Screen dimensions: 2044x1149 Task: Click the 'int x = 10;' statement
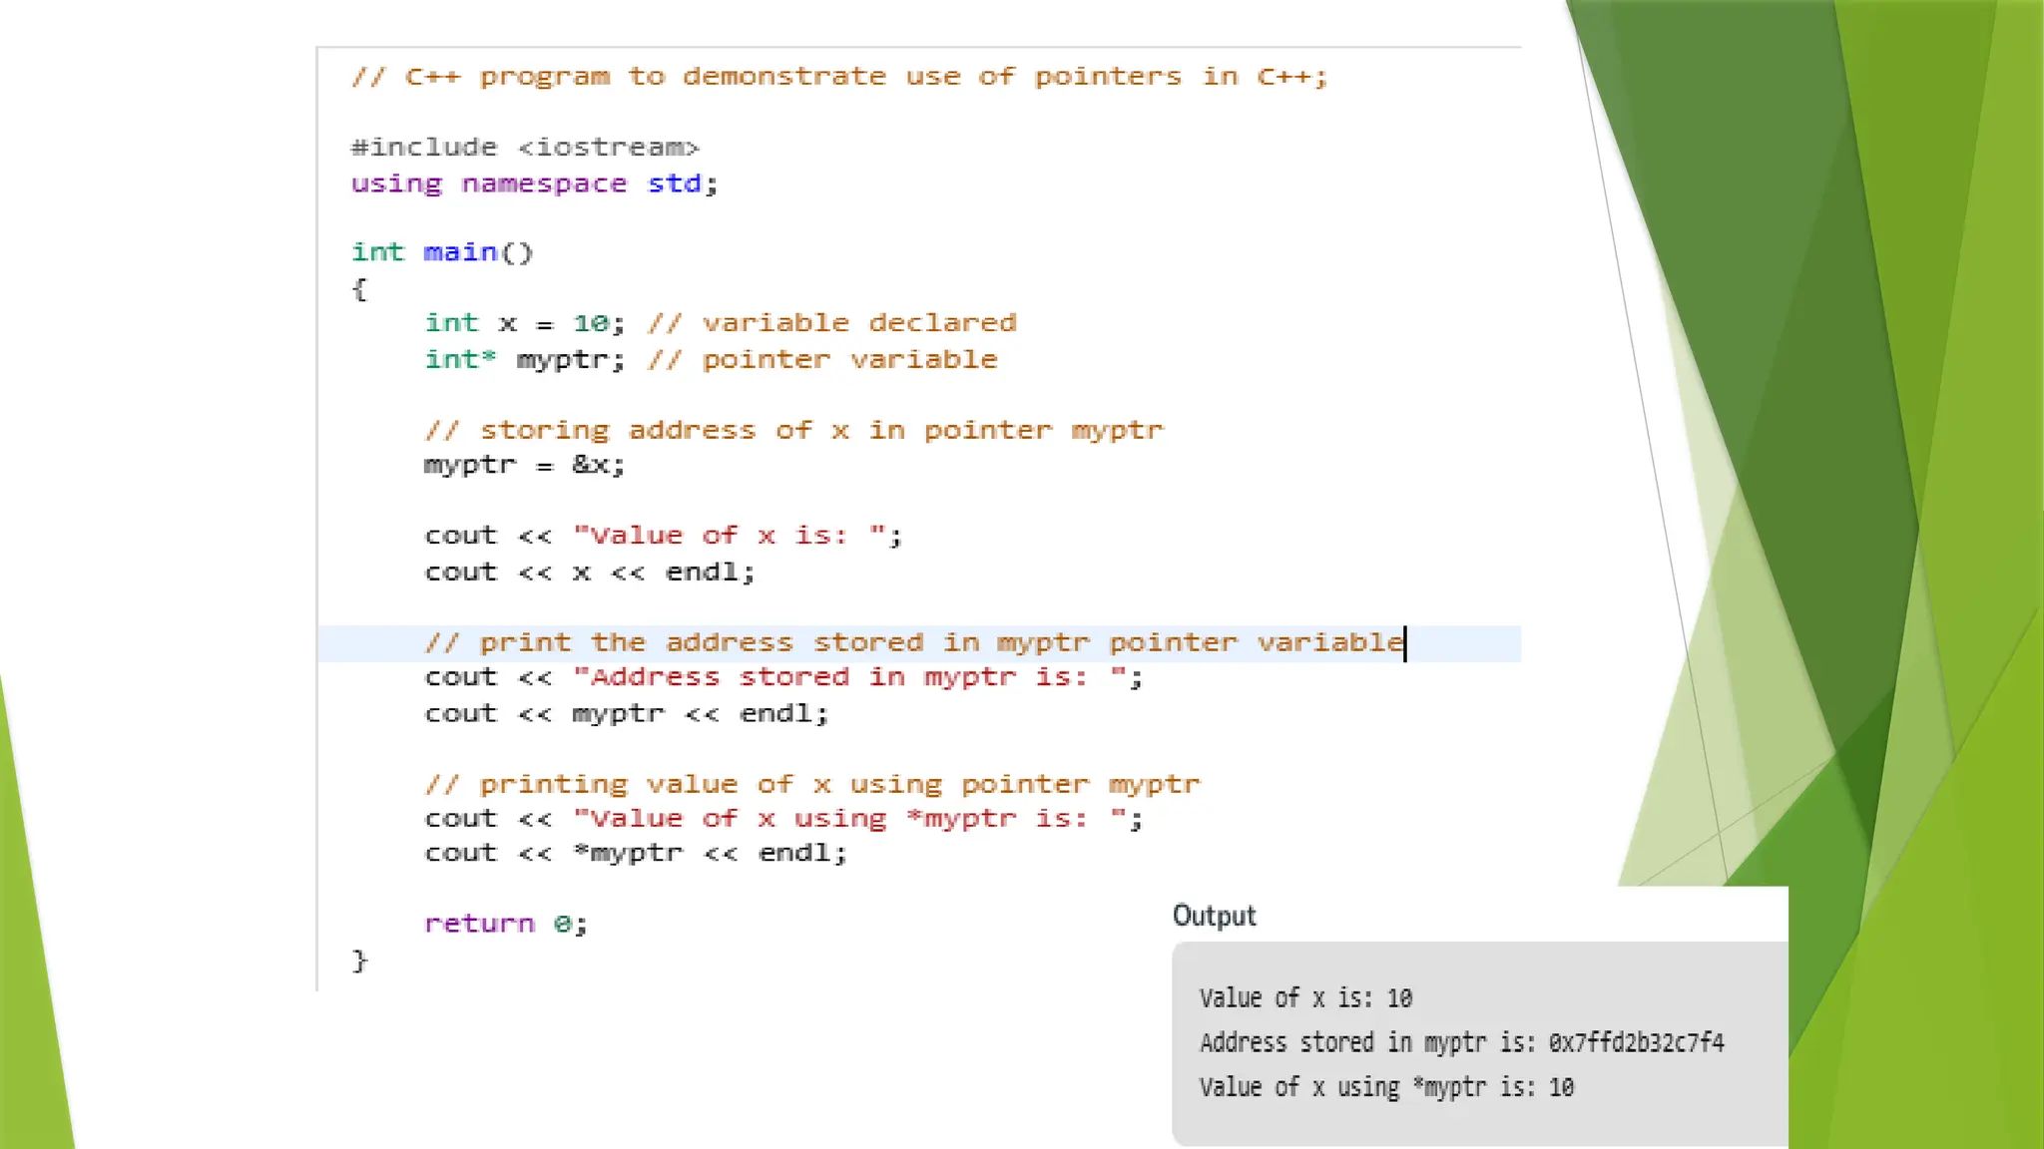(524, 323)
